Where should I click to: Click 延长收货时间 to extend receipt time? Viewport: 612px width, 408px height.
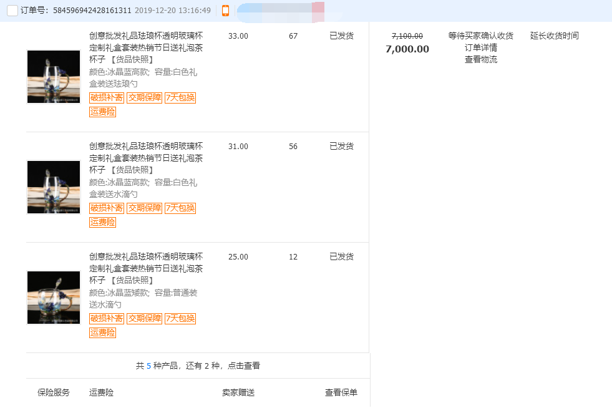click(x=554, y=36)
